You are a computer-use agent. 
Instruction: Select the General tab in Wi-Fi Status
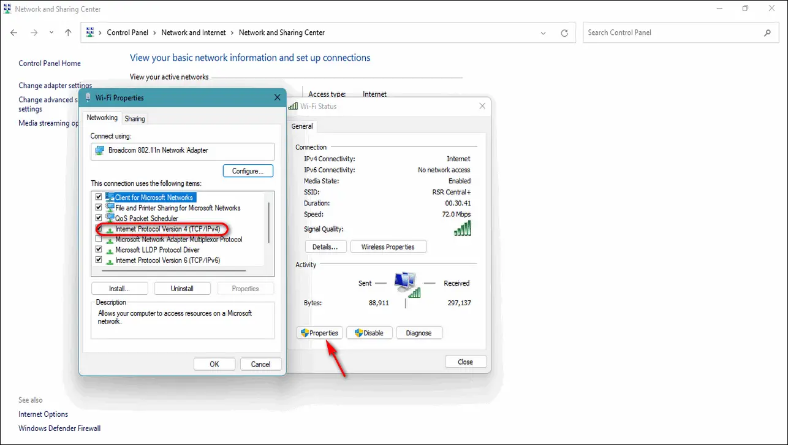pos(302,126)
